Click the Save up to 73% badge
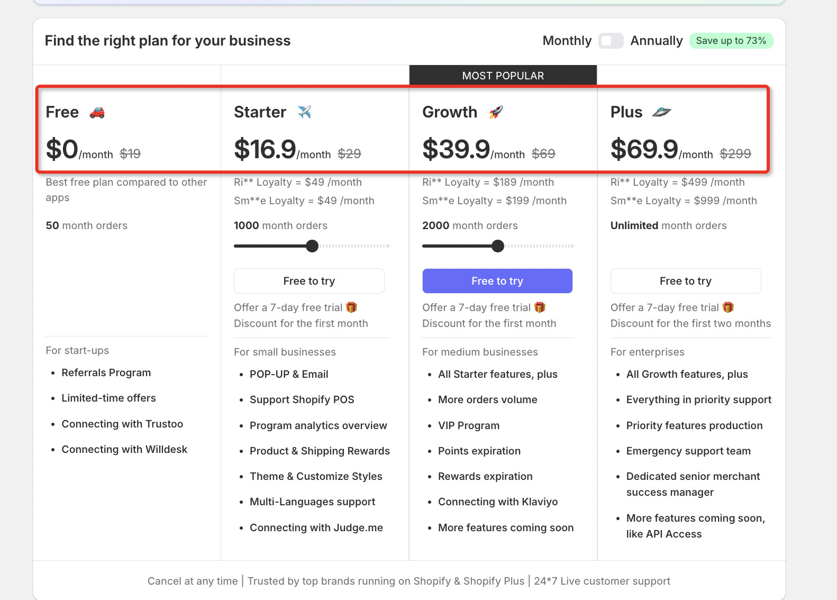 [x=731, y=41]
